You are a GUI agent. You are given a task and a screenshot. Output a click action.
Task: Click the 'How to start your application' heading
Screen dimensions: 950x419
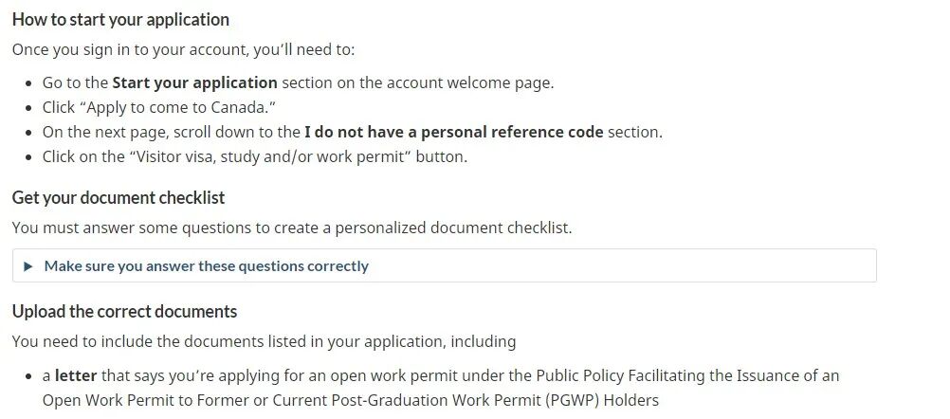tap(120, 19)
